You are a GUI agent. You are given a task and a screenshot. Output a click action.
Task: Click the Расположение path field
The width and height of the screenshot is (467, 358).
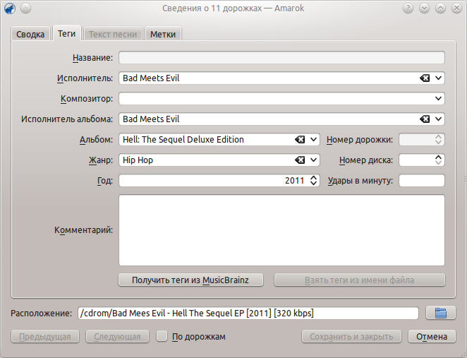[x=248, y=313]
